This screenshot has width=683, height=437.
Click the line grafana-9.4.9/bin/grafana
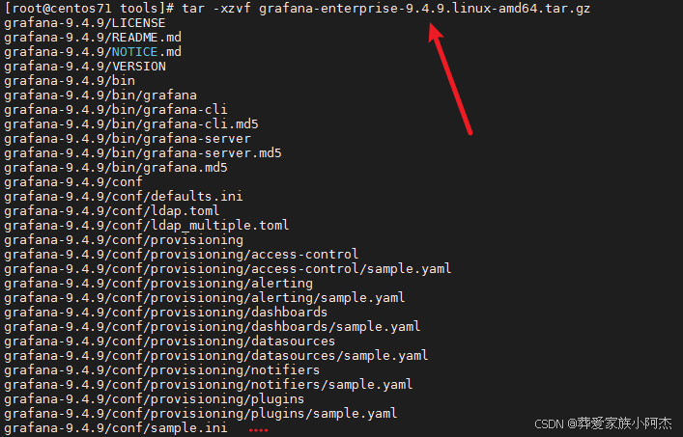pos(100,96)
